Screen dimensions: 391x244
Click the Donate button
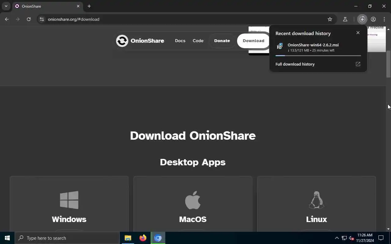tap(222, 41)
